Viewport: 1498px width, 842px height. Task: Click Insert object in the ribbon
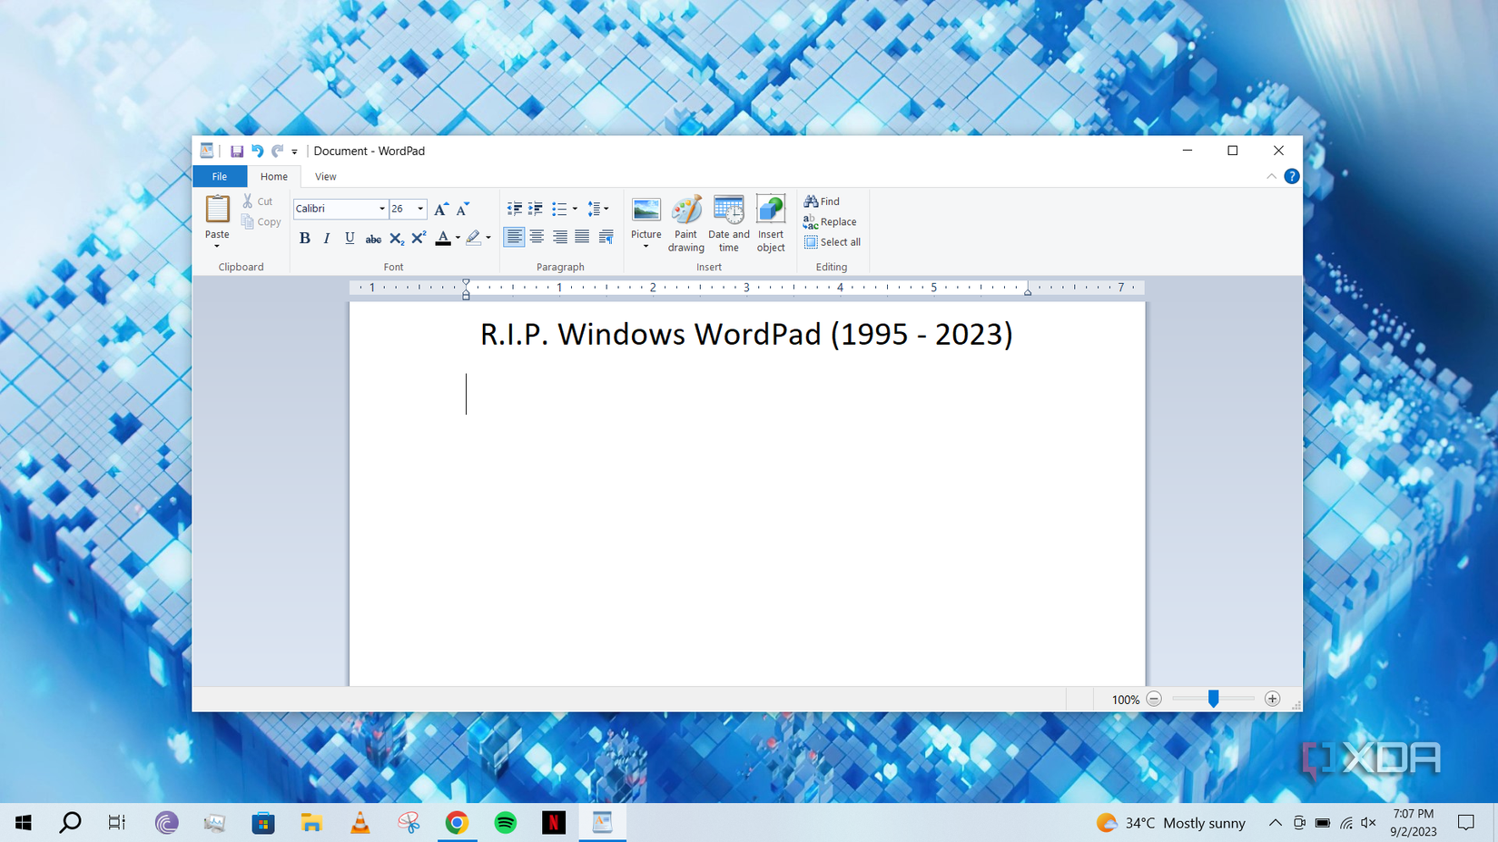[x=770, y=222]
